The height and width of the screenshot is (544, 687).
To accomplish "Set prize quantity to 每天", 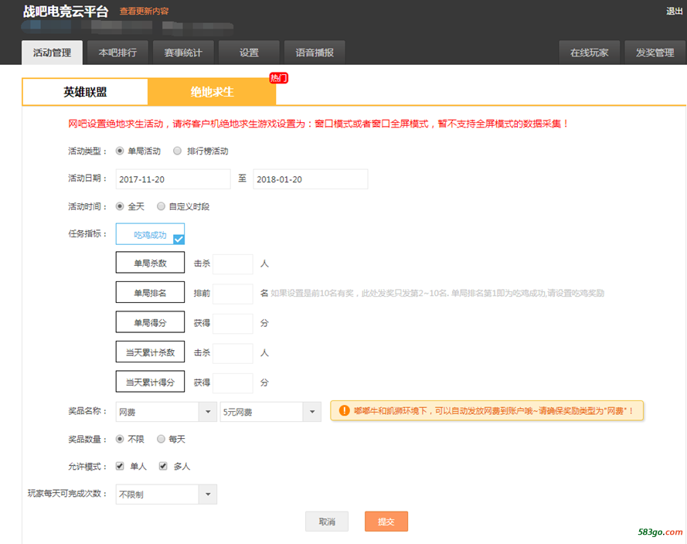I will tap(161, 439).
